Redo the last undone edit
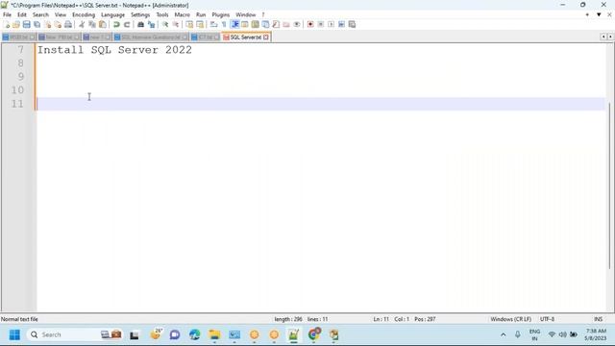This screenshot has height=346, width=615. 127,24
